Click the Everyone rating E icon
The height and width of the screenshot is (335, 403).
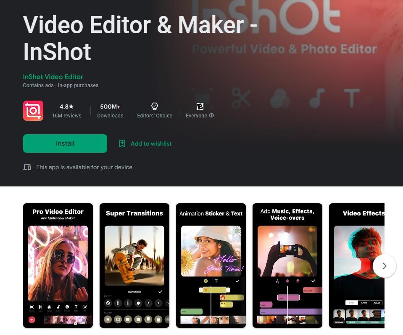(200, 106)
